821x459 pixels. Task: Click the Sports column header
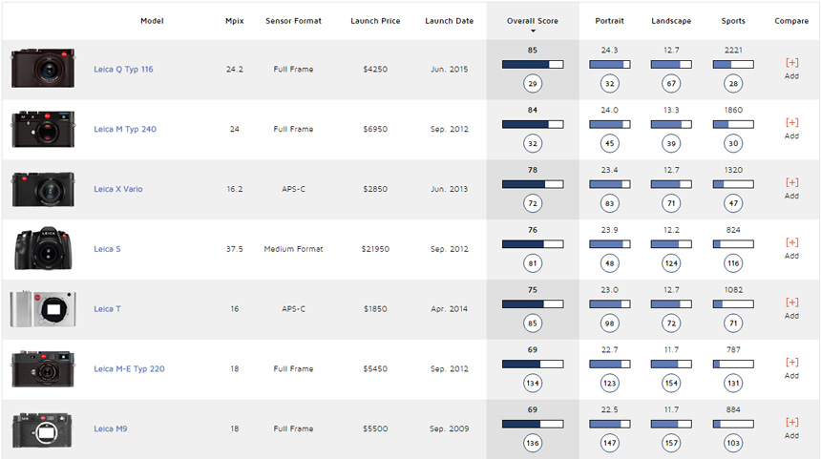click(x=732, y=21)
